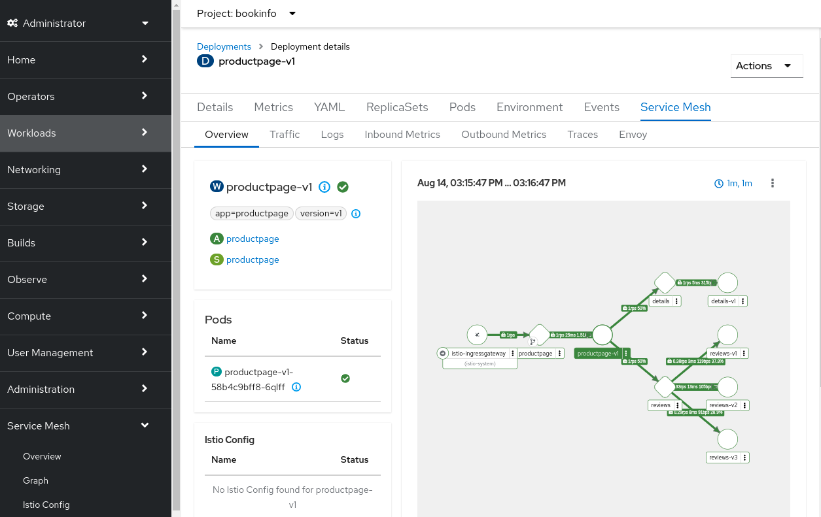Open kebab menu on reviews-v3 node
821x517 pixels.
coord(744,458)
